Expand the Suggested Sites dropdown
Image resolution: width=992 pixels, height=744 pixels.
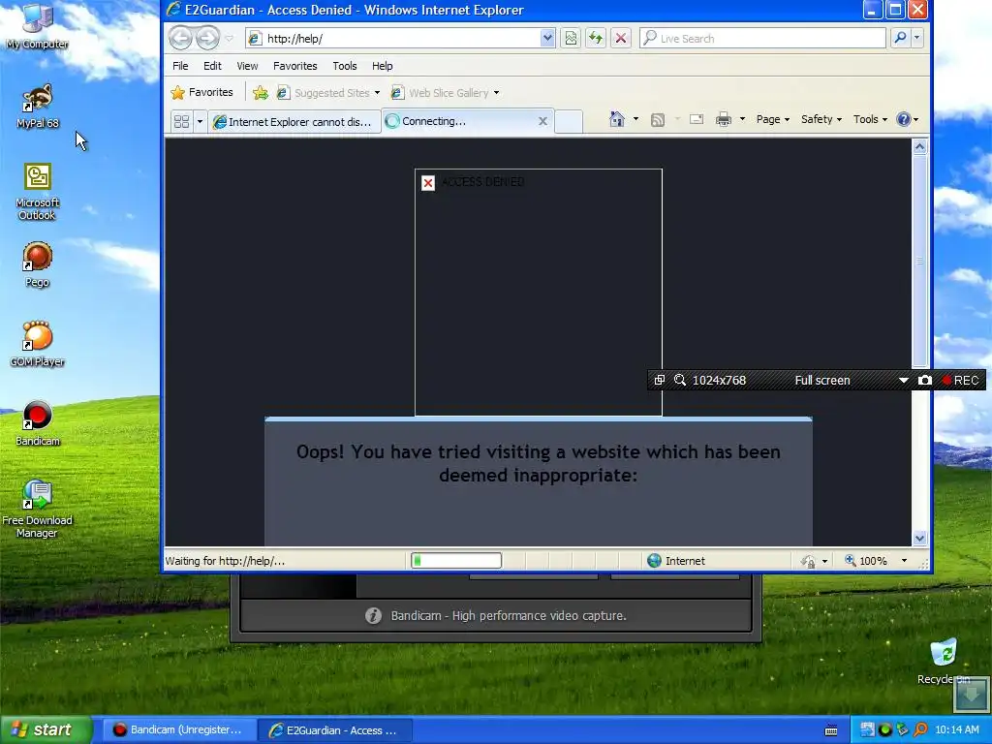click(377, 93)
